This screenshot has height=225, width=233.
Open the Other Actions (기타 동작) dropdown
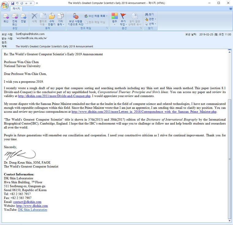click(x=61, y=19)
